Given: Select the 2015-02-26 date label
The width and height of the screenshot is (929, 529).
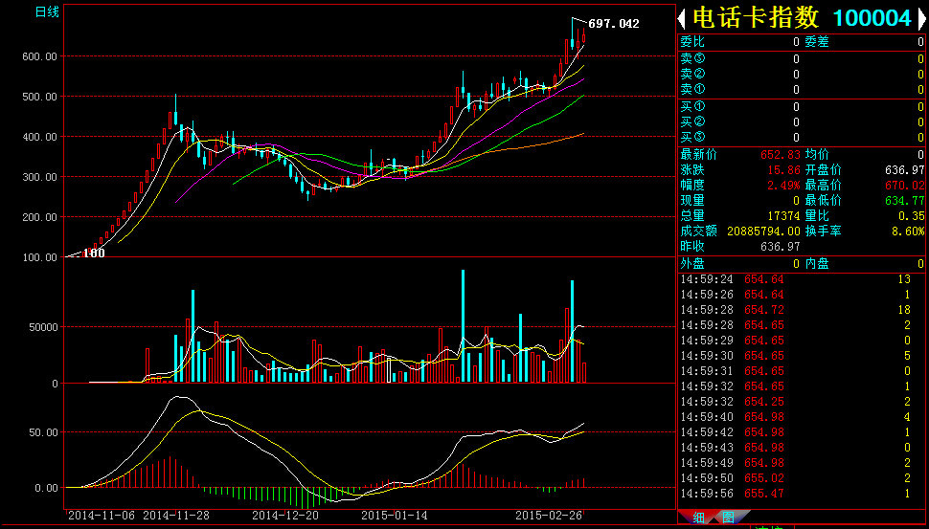Looking at the screenshot, I should 549,516.
